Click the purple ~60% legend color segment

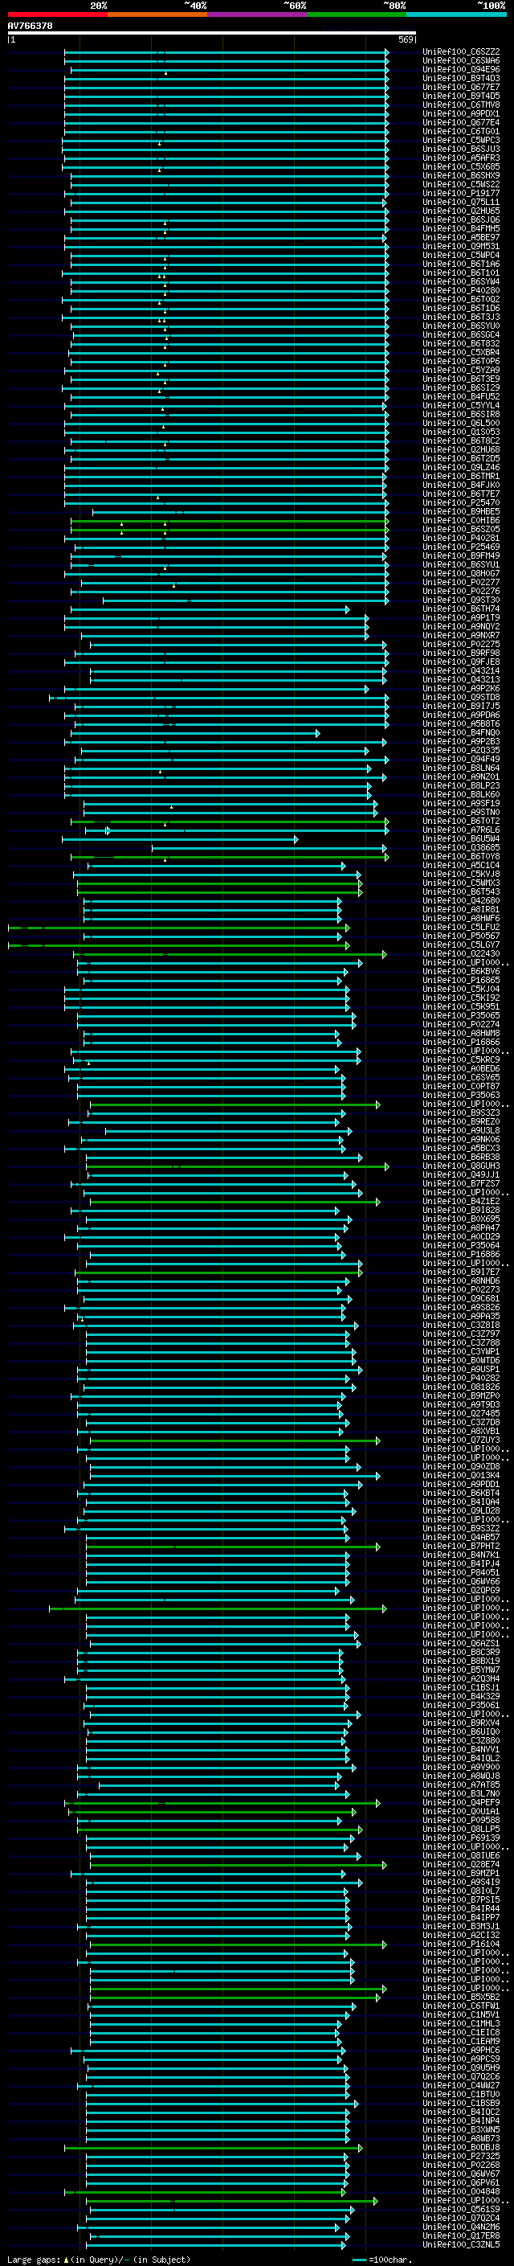pyautogui.click(x=256, y=14)
